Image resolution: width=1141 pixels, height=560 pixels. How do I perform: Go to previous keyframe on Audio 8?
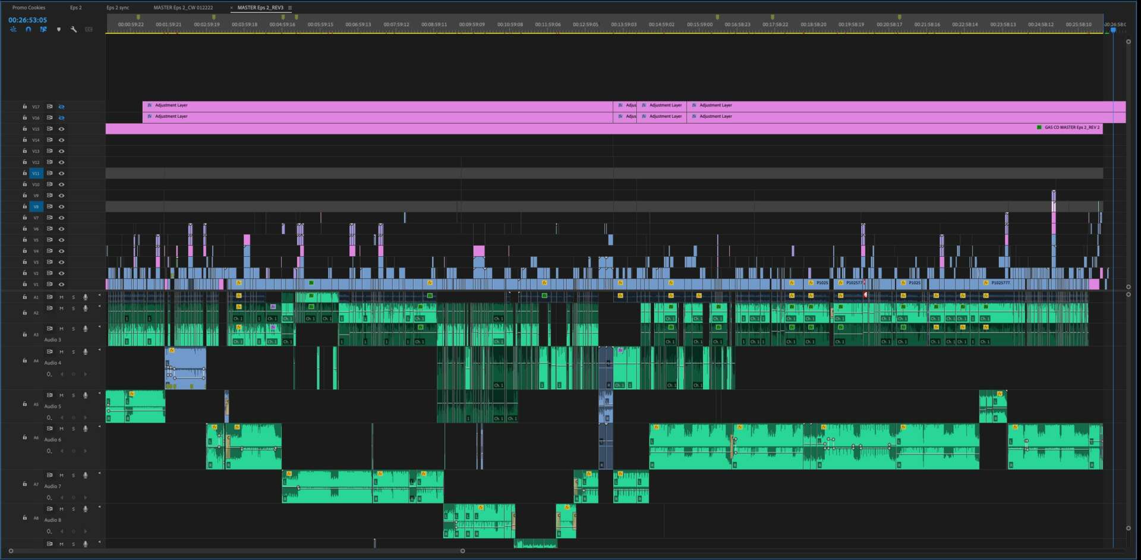62,531
